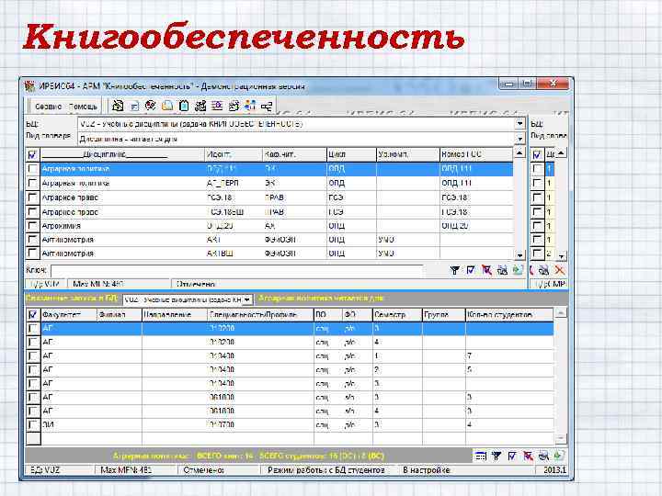
Task: Toggle header checkbox in right side panel
Action: pyautogui.click(x=537, y=155)
